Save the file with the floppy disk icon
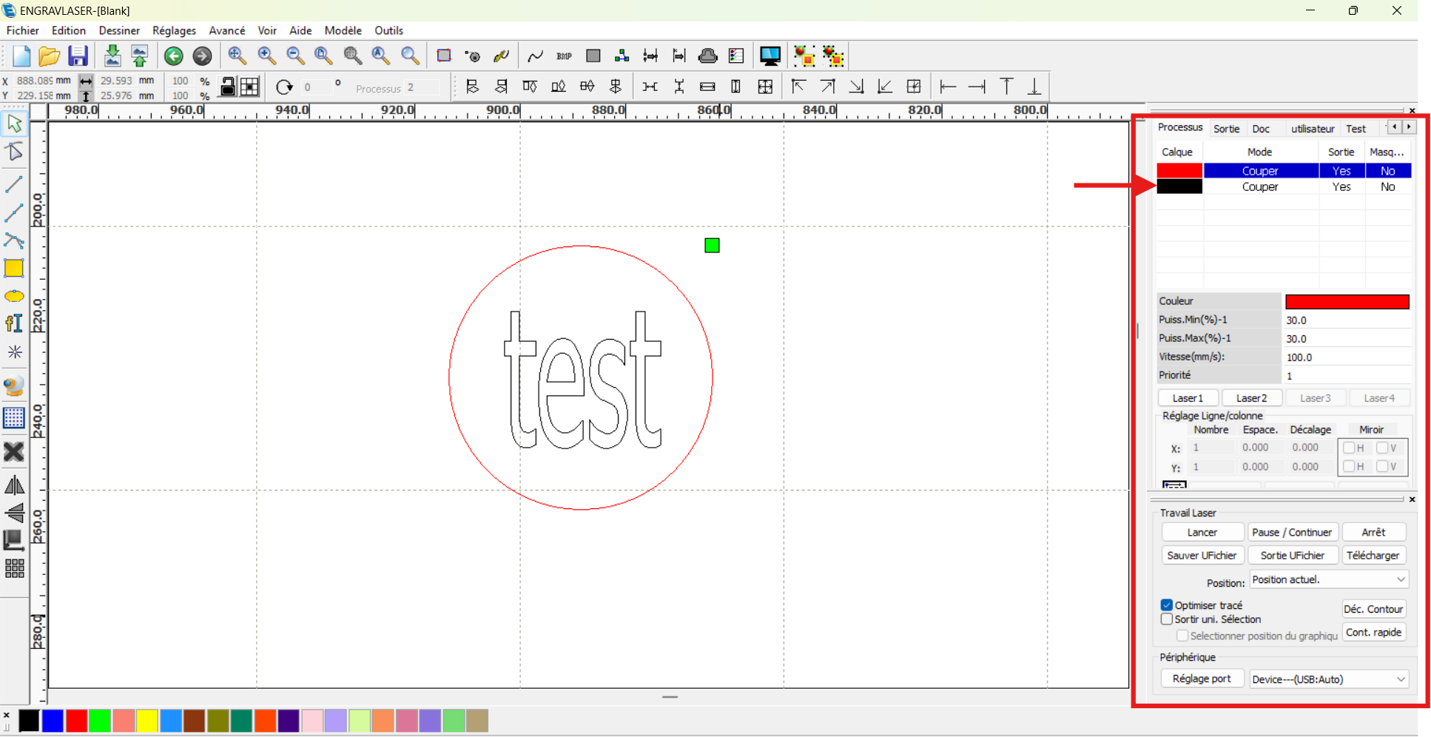 point(78,56)
